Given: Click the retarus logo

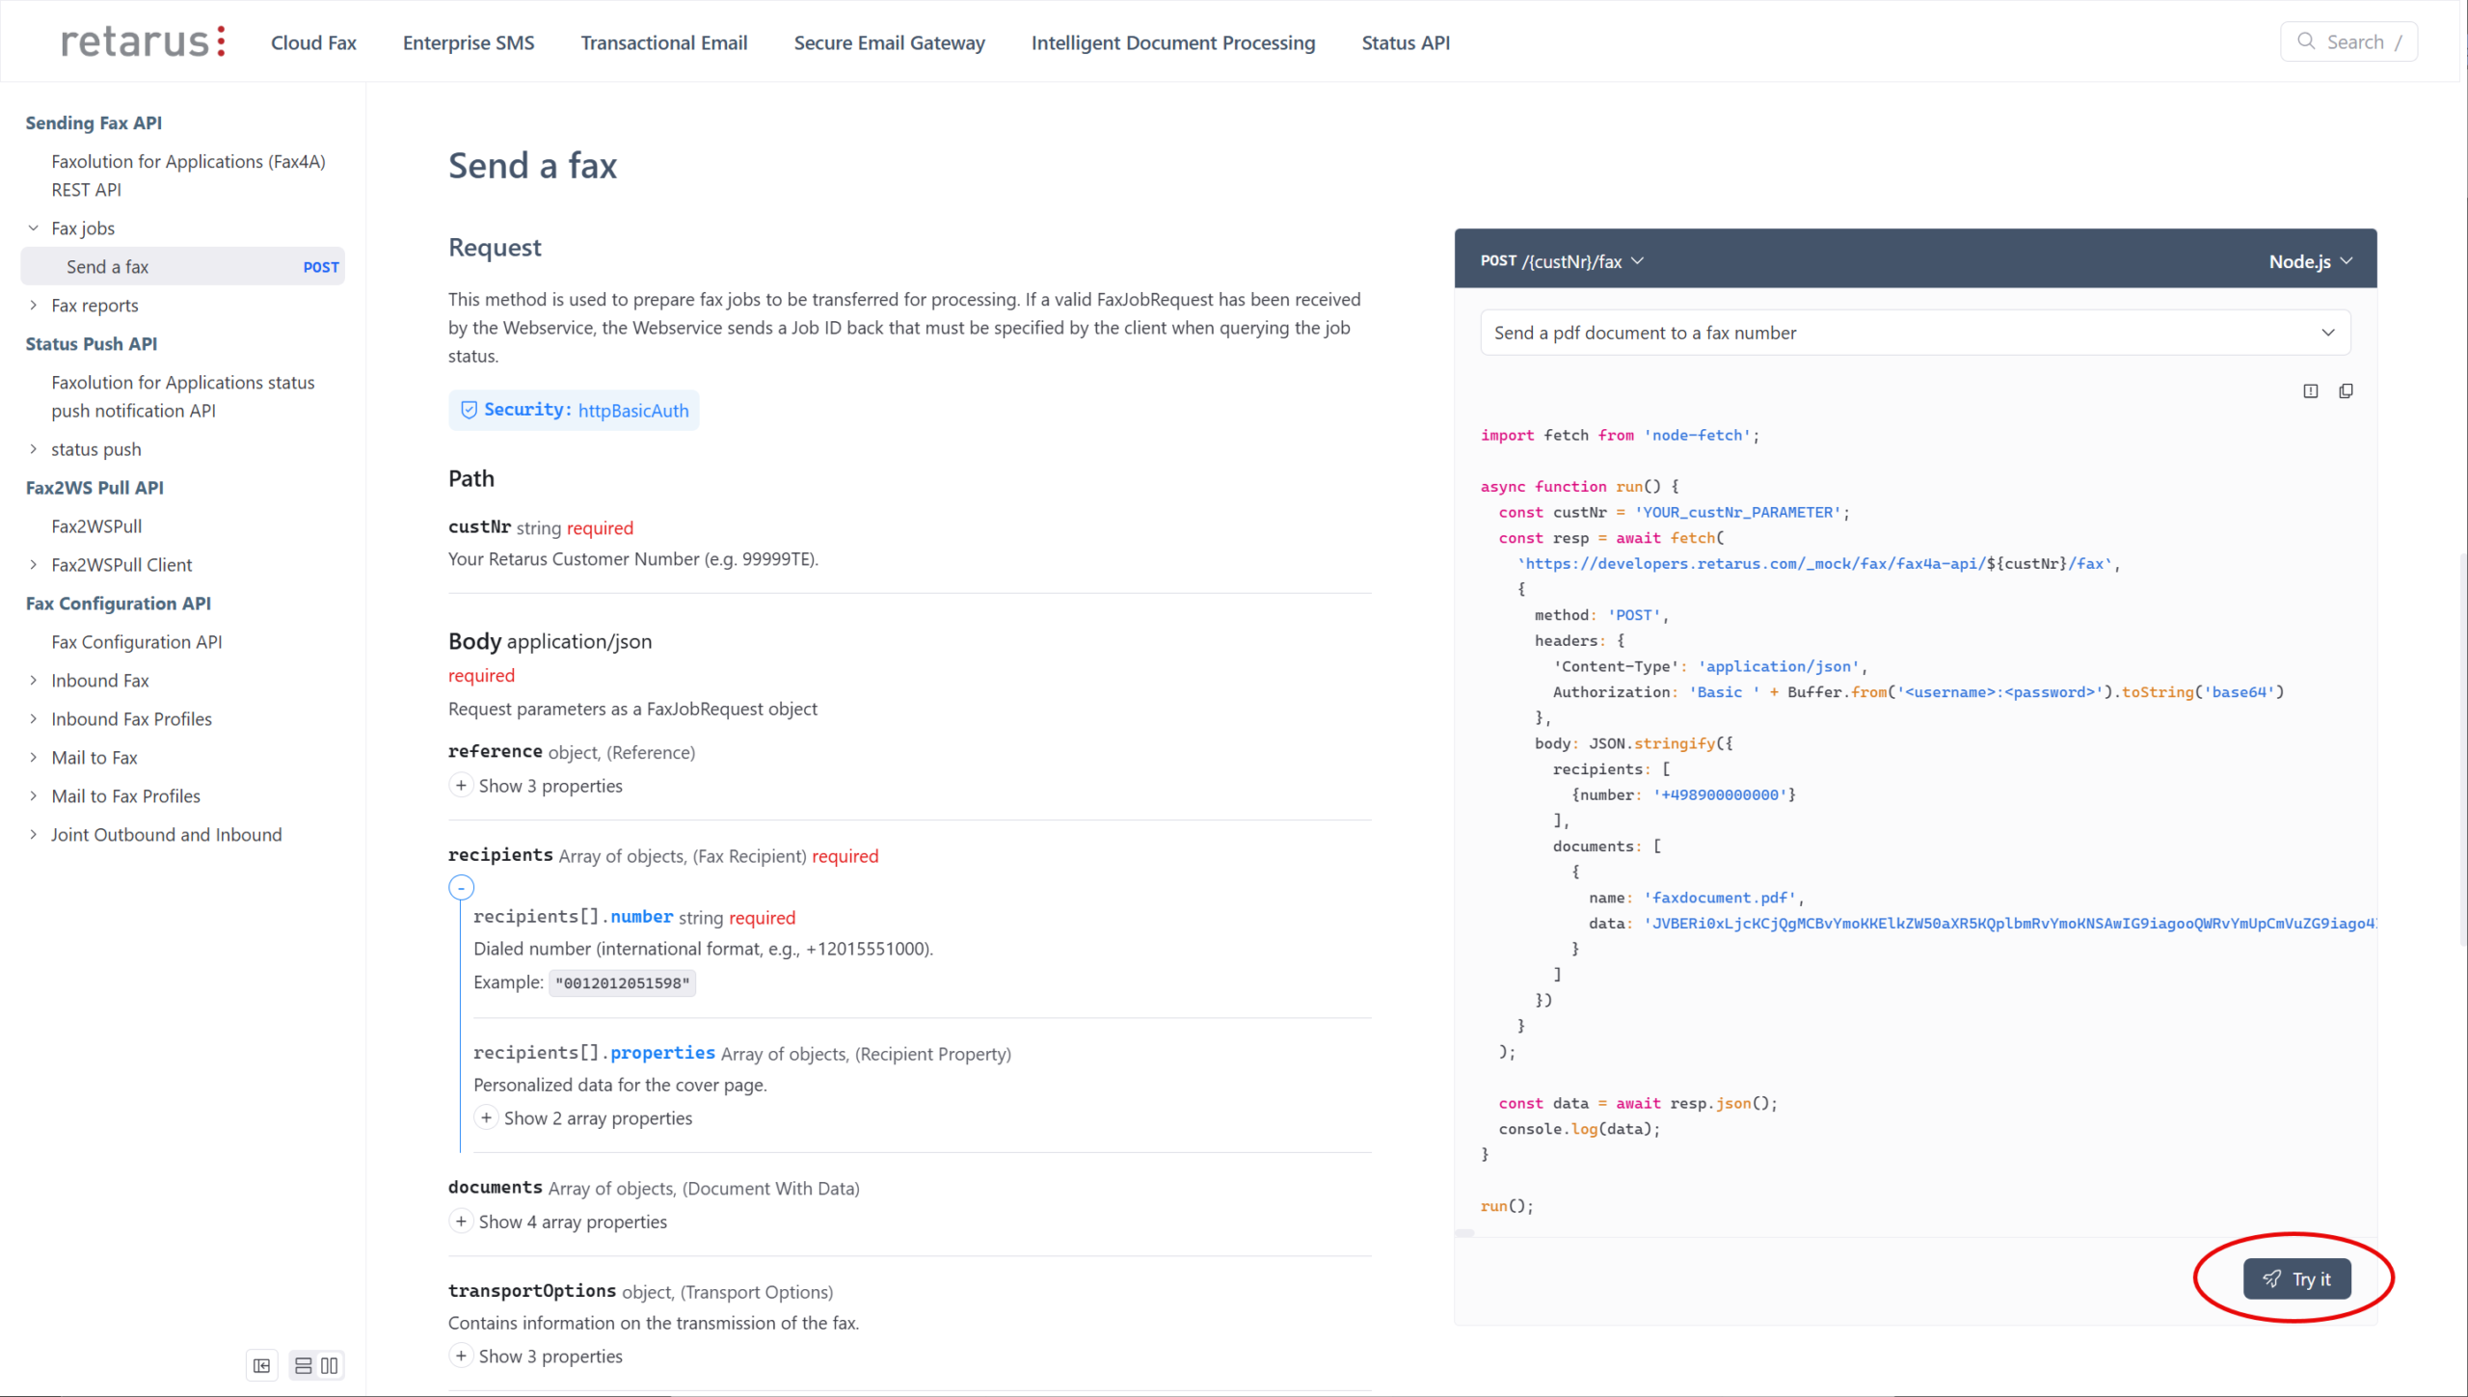Looking at the screenshot, I should [144, 41].
